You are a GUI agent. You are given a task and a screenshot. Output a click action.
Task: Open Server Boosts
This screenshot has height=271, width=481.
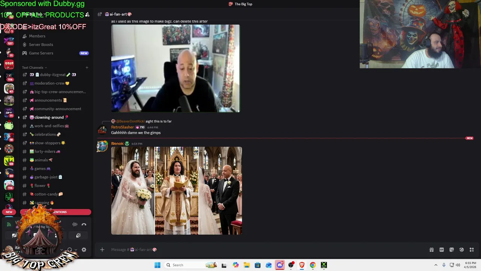click(x=56, y=44)
